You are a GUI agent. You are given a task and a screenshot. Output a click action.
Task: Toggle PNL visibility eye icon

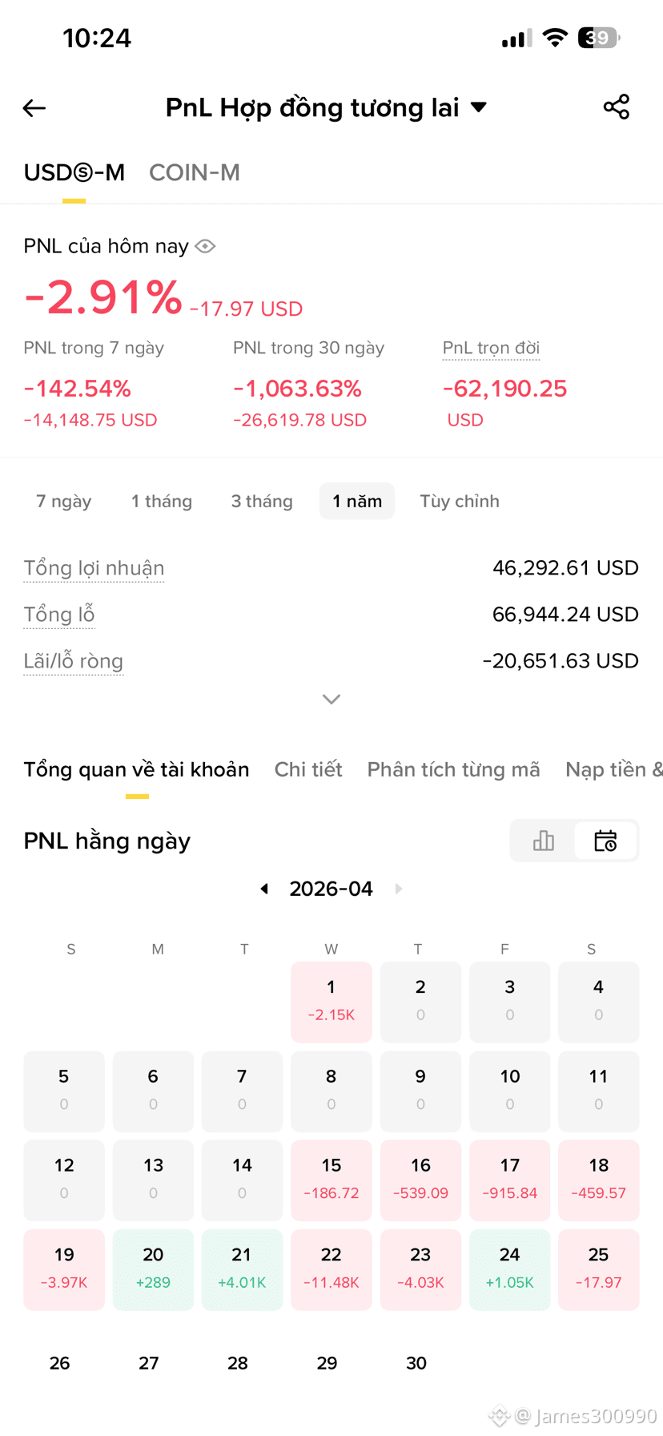tap(205, 246)
